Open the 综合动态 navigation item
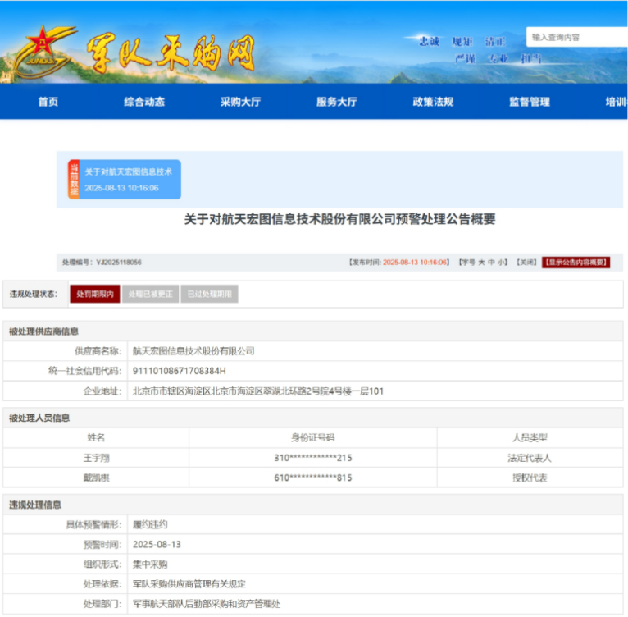The height and width of the screenshot is (617, 628). point(144,102)
